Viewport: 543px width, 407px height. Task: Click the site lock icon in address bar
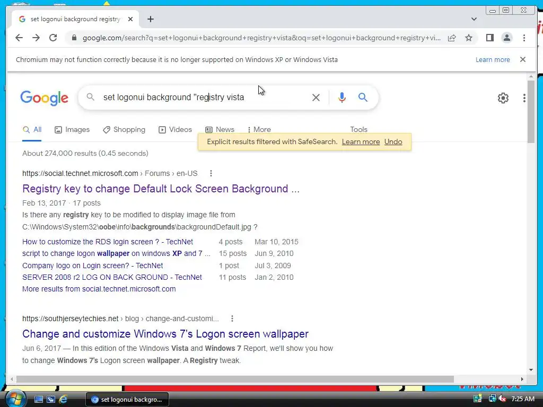coord(74,38)
